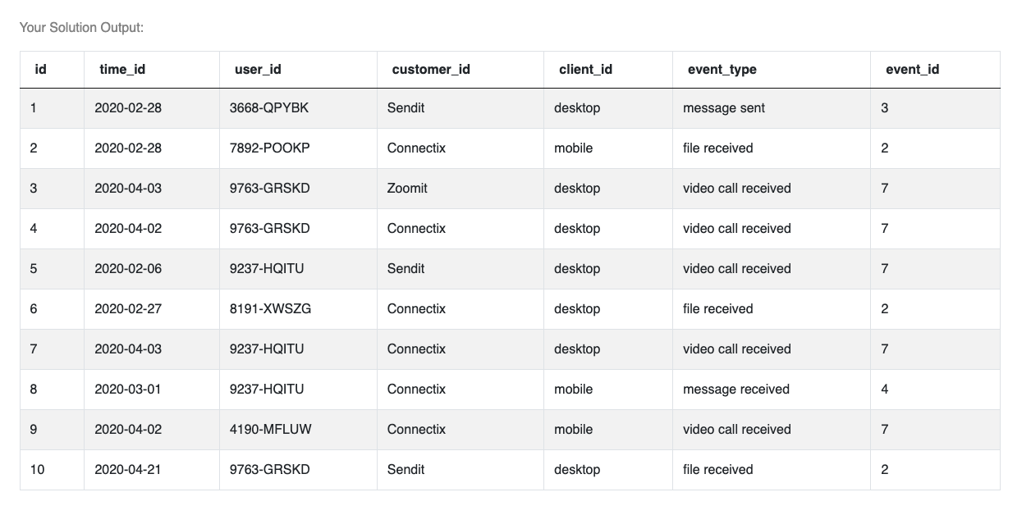Screen dimensions: 1031x515
Task: Click the Zoomit customer cell
Action: pyautogui.click(x=407, y=189)
